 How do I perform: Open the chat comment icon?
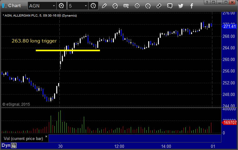pyautogui.click(x=170, y=6)
